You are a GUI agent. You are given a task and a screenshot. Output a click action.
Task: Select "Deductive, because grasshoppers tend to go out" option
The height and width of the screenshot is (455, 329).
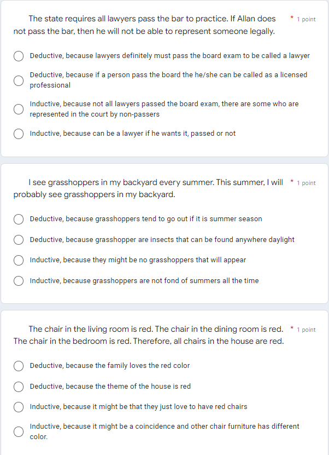click(x=18, y=219)
